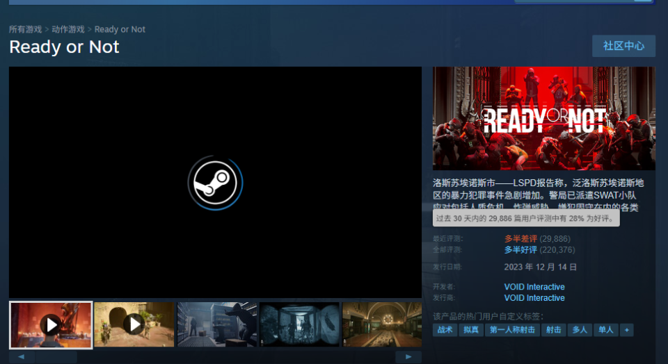Click the Ready or Not breadcrumb link

(120, 29)
